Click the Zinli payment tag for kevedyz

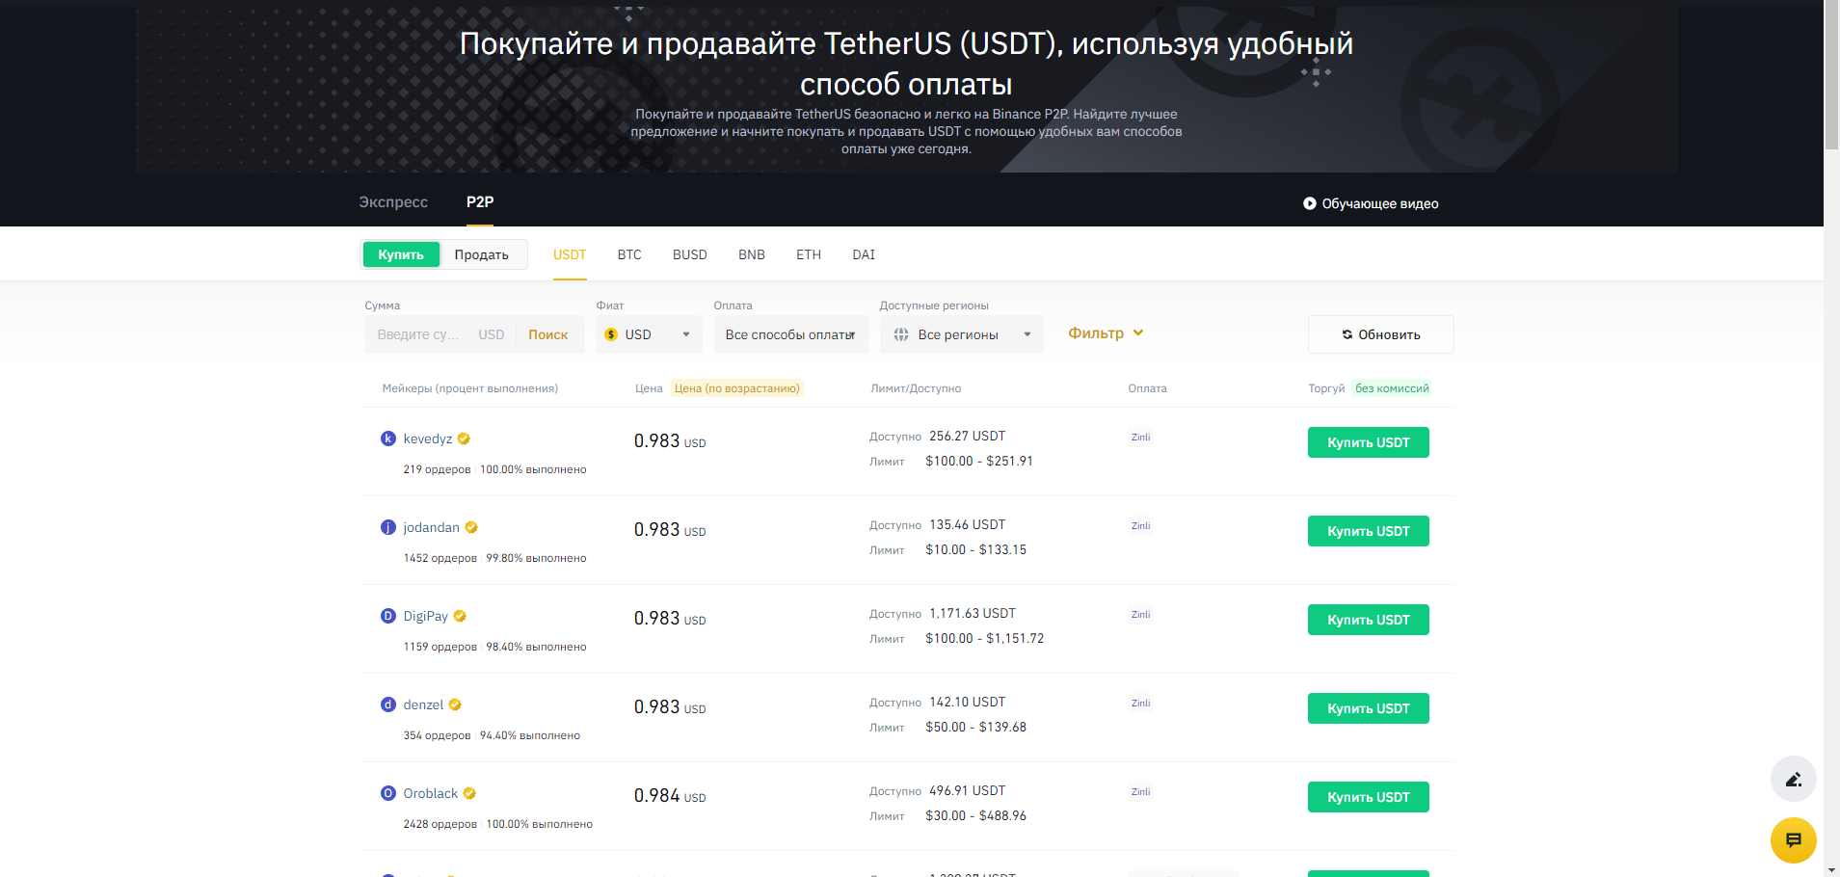click(x=1141, y=437)
